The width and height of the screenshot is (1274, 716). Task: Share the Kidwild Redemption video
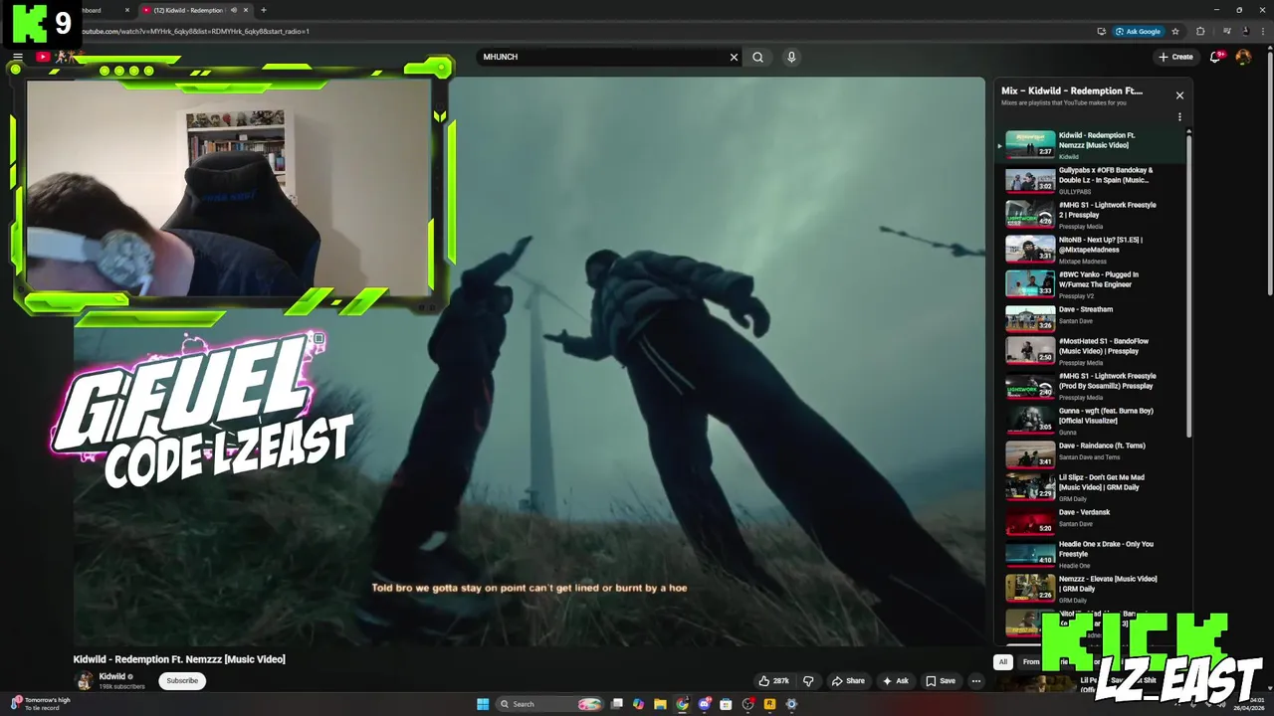tap(848, 681)
